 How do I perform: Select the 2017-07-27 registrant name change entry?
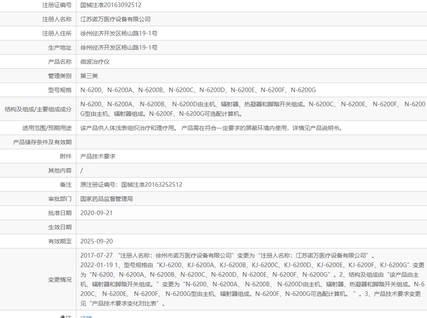click(x=227, y=256)
